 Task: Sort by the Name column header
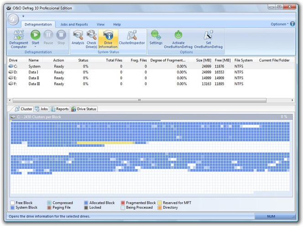tap(35, 60)
